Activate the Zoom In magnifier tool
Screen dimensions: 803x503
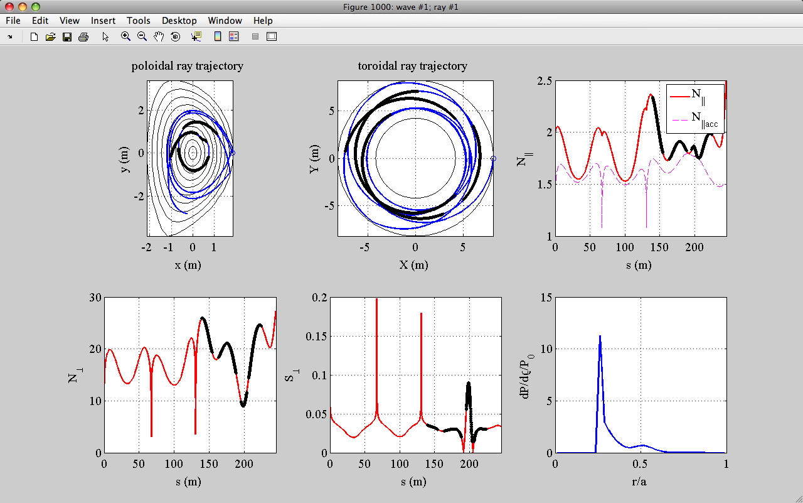tap(125, 37)
